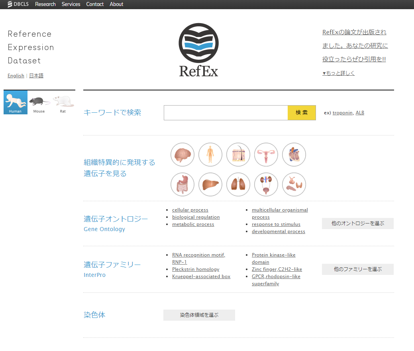Open the kidney and bladder icon
Screen dimensions: 414x351
pos(266,184)
